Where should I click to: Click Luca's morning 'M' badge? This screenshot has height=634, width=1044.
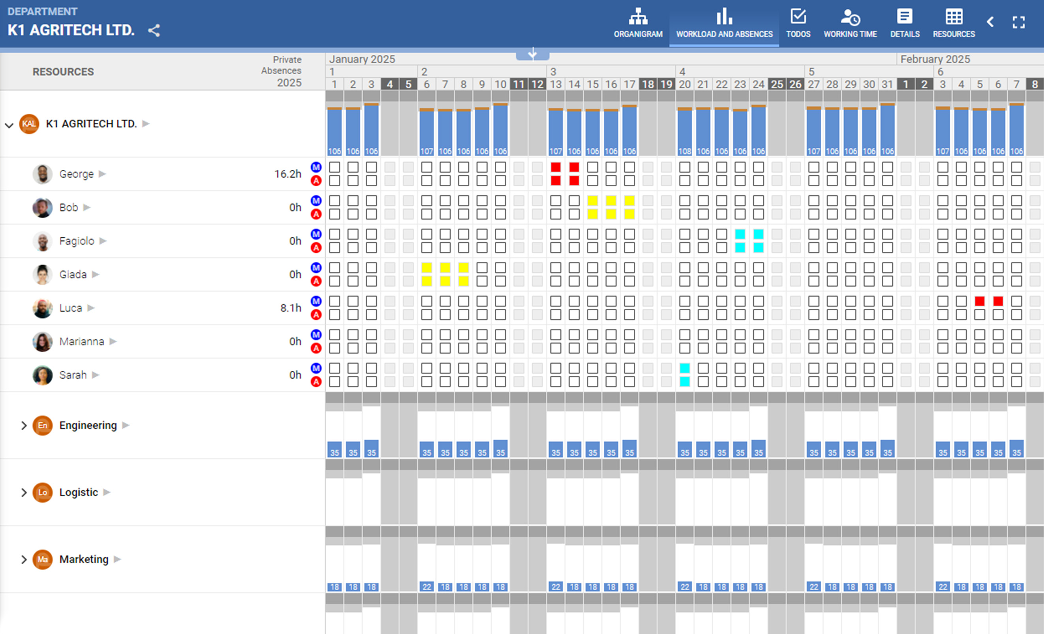click(x=316, y=301)
